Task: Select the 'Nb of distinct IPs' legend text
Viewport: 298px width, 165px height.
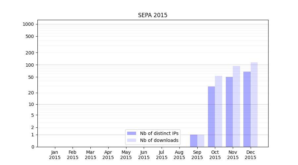Action: coord(159,133)
